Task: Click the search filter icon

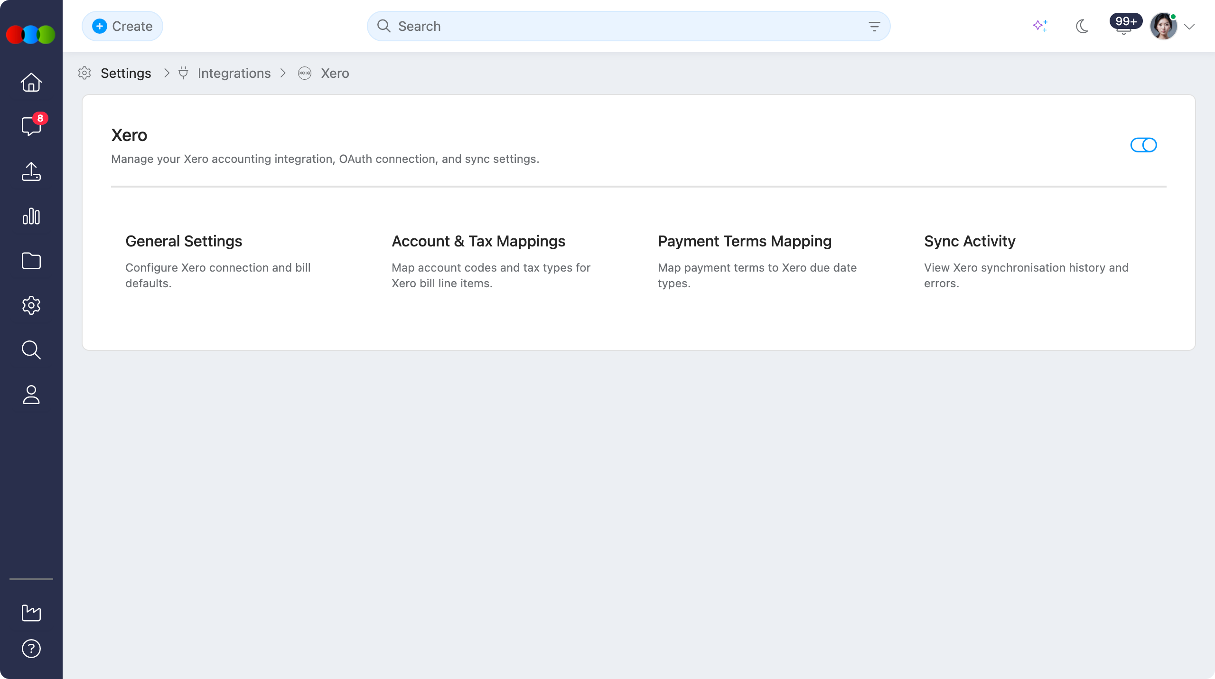Action: point(874,26)
